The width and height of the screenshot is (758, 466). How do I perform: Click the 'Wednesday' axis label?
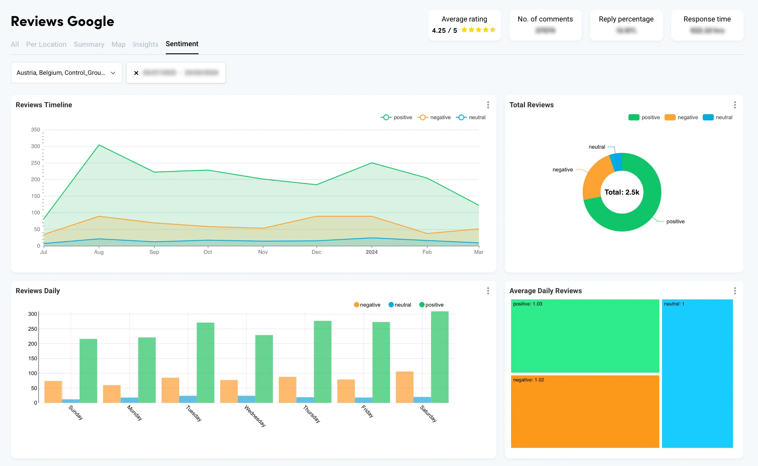click(x=255, y=416)
